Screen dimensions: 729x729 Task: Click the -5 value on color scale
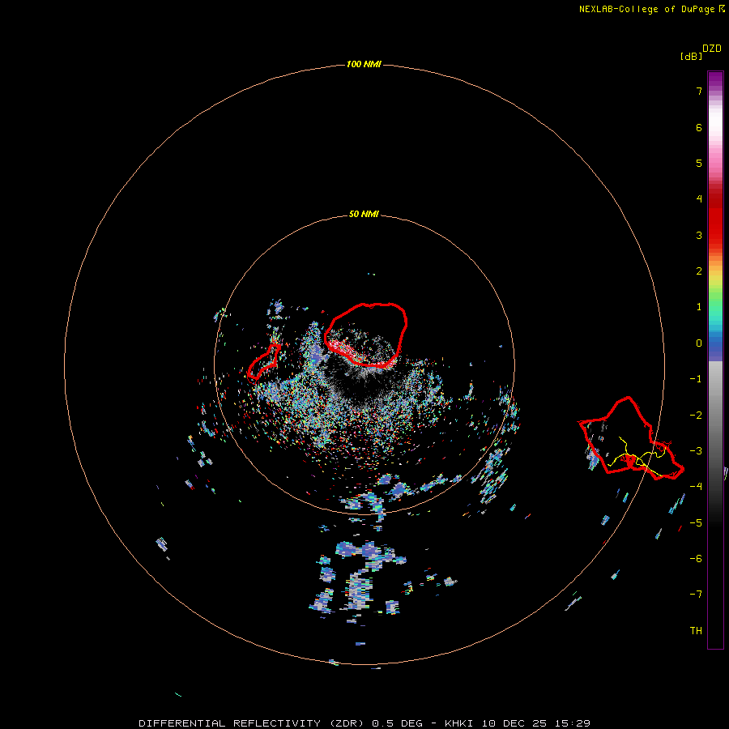(x=696, y=523)
